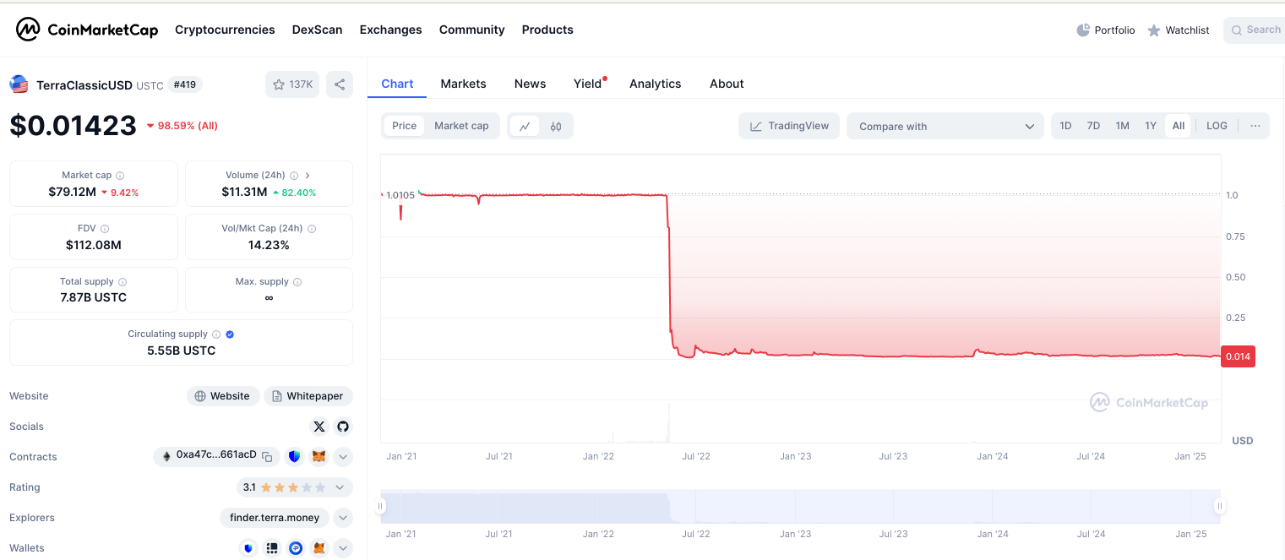Visit the project Website link
The height and width of the screenshot is (560, 1285).
click(223, 396)
